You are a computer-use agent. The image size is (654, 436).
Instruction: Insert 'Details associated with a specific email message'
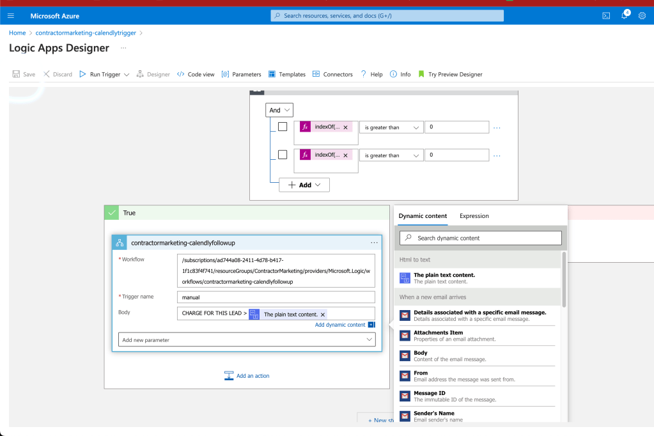pos(477,315)
